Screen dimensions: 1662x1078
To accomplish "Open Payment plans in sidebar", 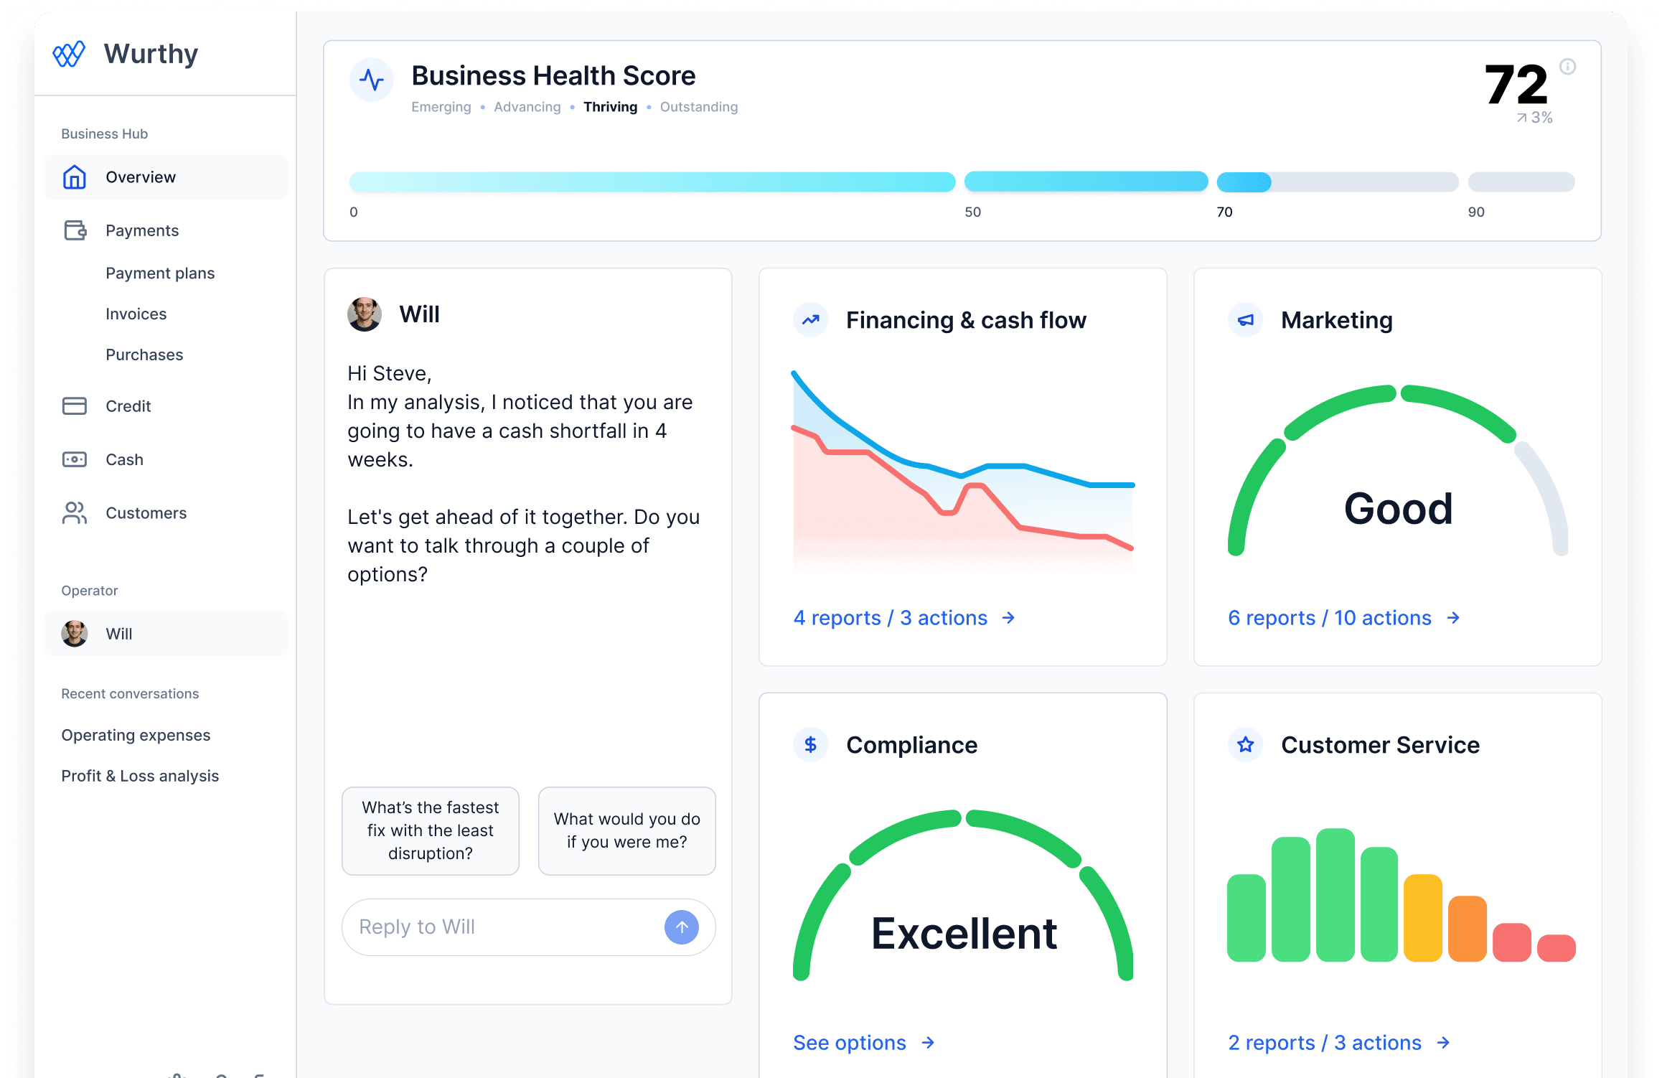I will pyautogui.click(x=160, y=273).
